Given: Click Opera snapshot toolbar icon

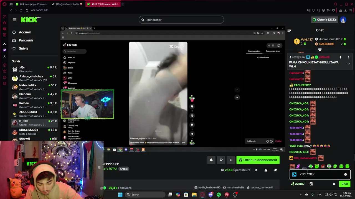Looking at the screenshot, I should point(318,10).
